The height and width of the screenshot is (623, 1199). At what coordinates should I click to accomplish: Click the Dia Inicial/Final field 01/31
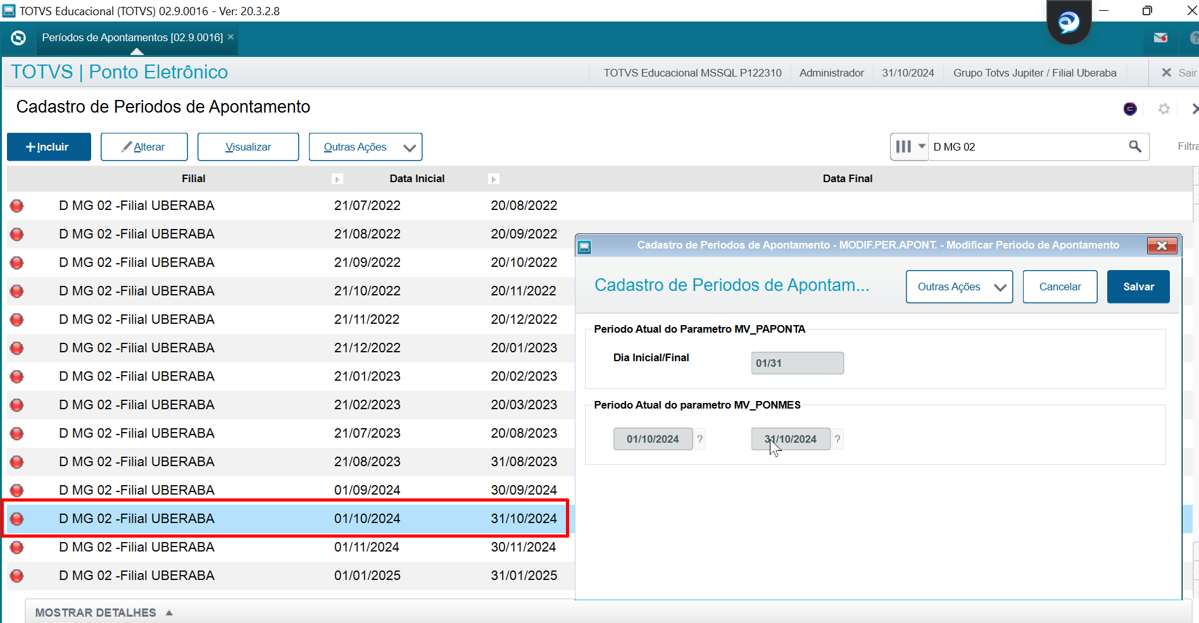tap(797, 363)
